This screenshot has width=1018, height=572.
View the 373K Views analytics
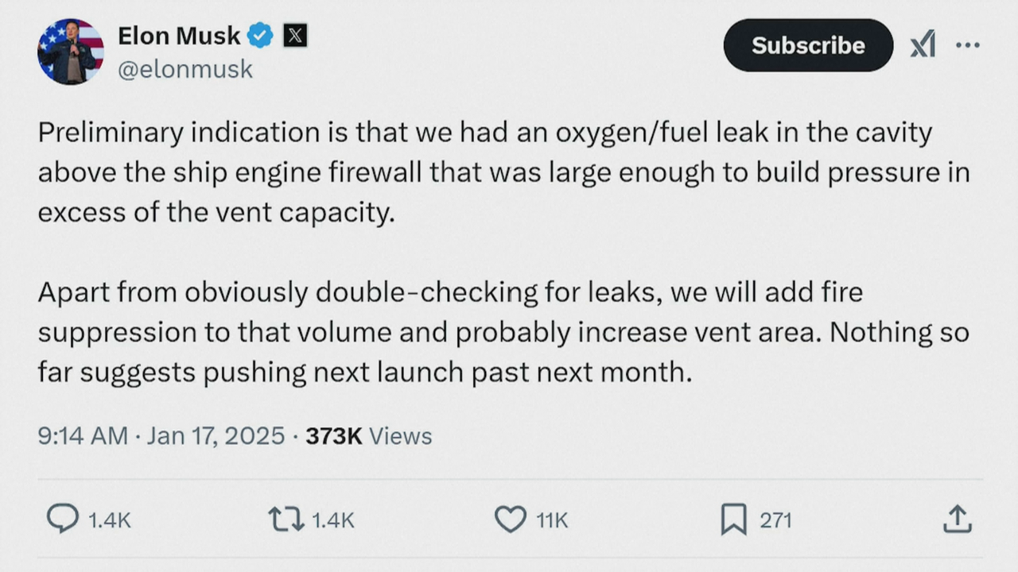pyautogui.click(x=368, y=436)
